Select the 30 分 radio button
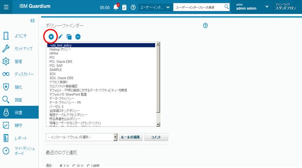The height and width of the screenshot is (168, 302). [x=74, y=166]
